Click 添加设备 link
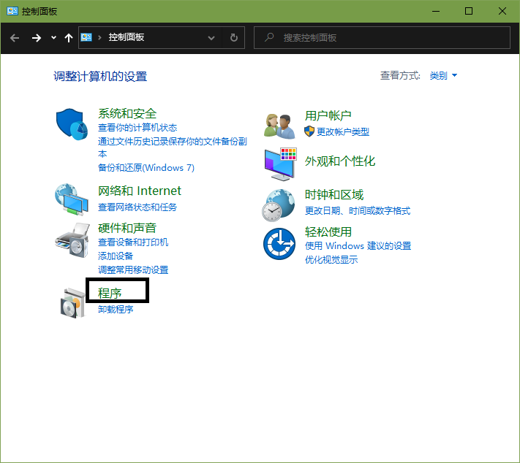520x463 pixels. click(116, 256)
